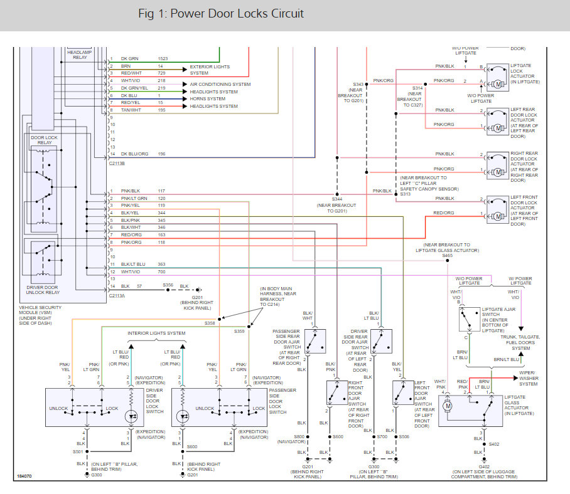
Task: Click splice label 'S402'
Action: (494, 444)
